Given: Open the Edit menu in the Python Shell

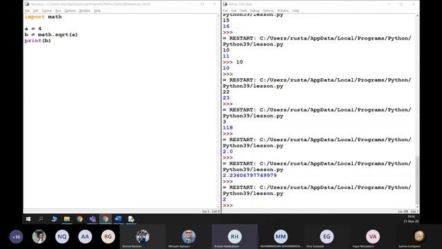Looking at the screenshot, I should pos(233,11).
